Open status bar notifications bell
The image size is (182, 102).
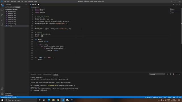[180, 97]
